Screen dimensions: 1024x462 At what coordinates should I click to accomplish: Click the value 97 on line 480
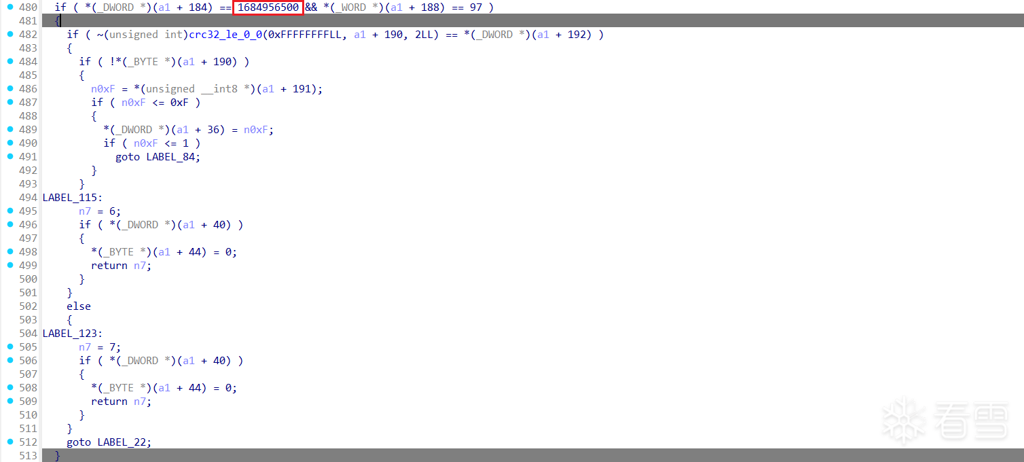tap(475, 7)
